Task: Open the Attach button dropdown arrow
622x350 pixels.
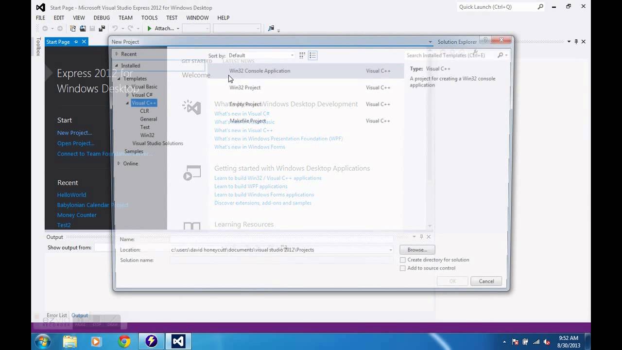Action: tap(178, 29)
